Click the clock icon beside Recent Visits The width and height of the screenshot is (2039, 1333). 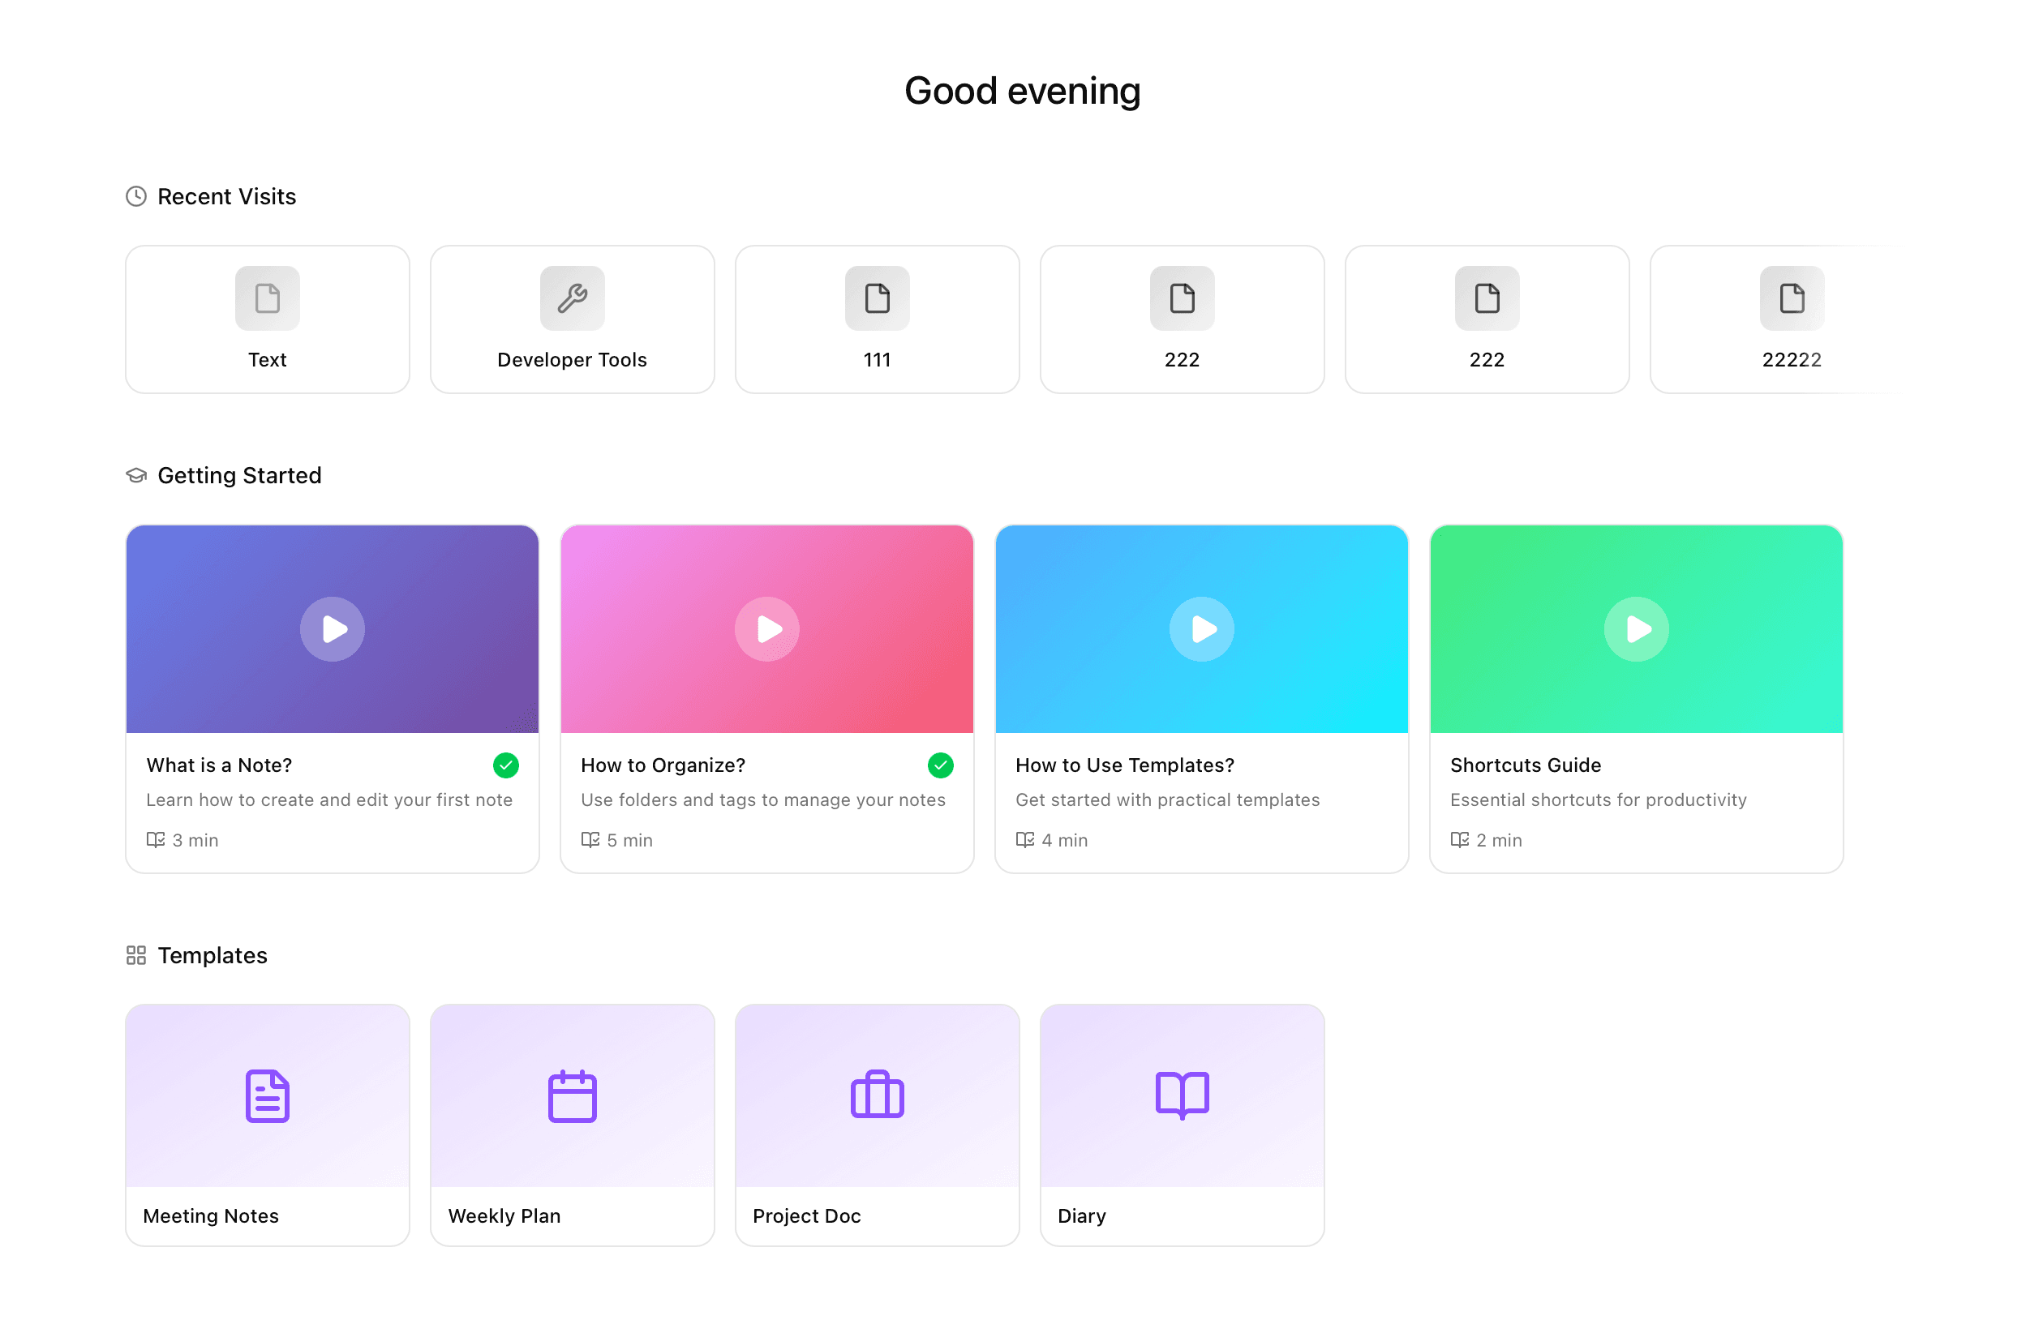[135, 196]
